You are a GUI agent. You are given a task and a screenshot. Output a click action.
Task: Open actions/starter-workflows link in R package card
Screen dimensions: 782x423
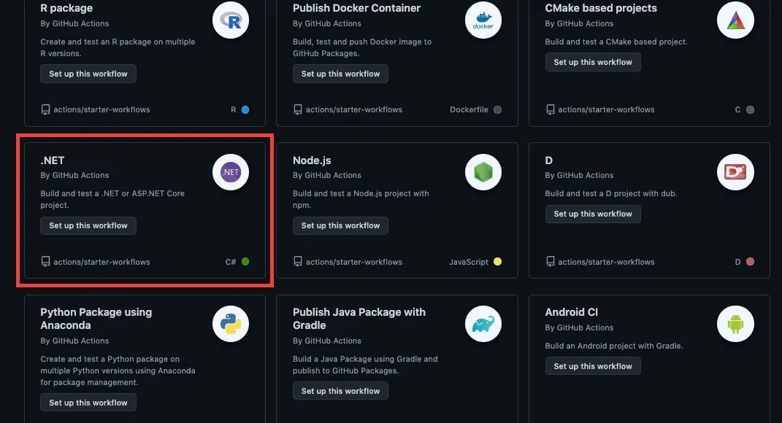pyautogui.click(x=101, y=109)
